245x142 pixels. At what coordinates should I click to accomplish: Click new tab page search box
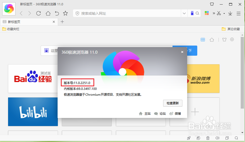[x=107, y=51]
